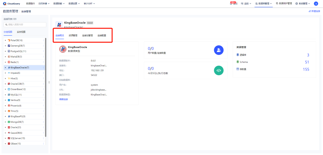Image resolution: width=323 pixels, height=155 pixels.
Task: Expand the KingBasePG(9) group arrow
Action: 6,116
